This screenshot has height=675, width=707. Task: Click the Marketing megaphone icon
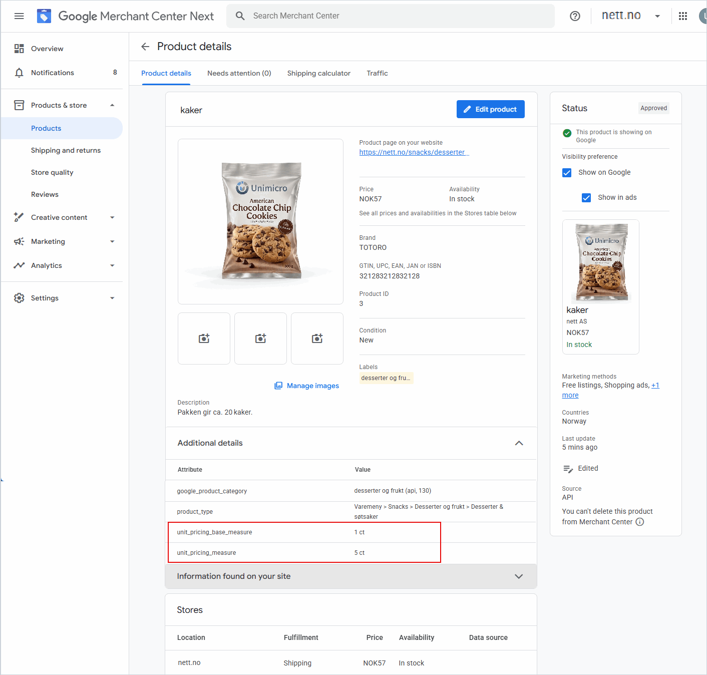pos(19,241)
